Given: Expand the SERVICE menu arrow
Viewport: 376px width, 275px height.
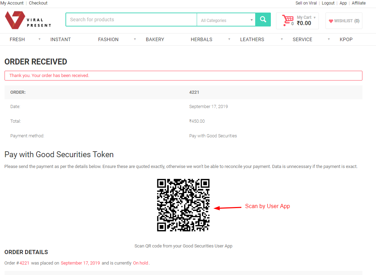Looking at the screenshot, I should (x=329, y=39).
